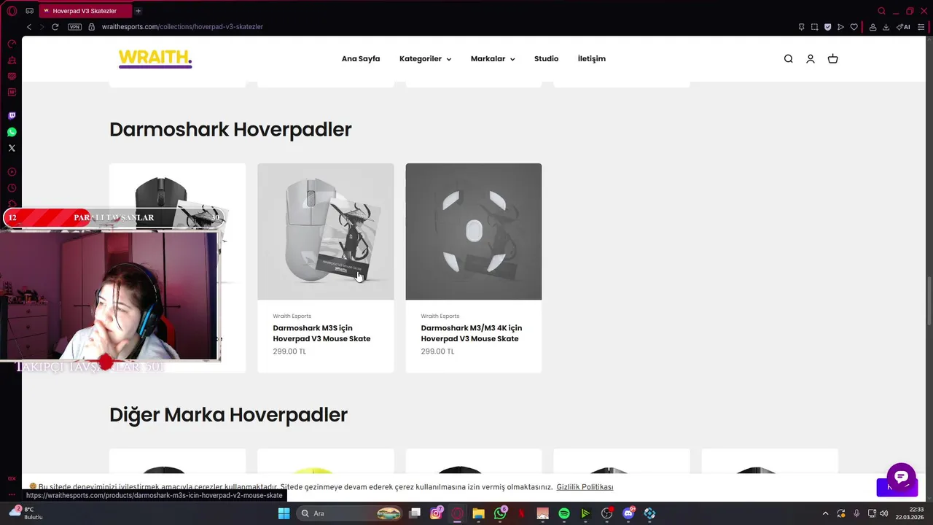Toggle the VPN badge in address bar

pyautogui.click(x=74, y=27)
